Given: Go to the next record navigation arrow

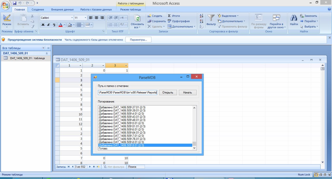Looking at the screenshot, I should click(90, 167).
